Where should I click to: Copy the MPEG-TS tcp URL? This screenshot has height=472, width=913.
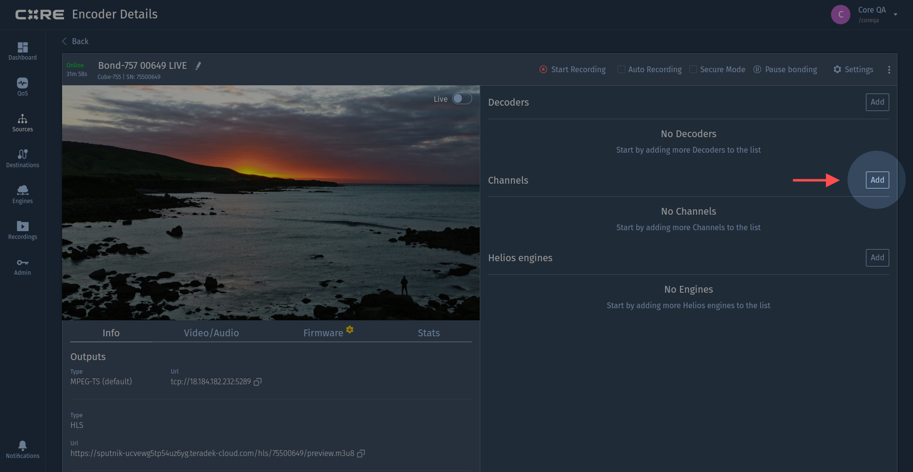[258, 382]
